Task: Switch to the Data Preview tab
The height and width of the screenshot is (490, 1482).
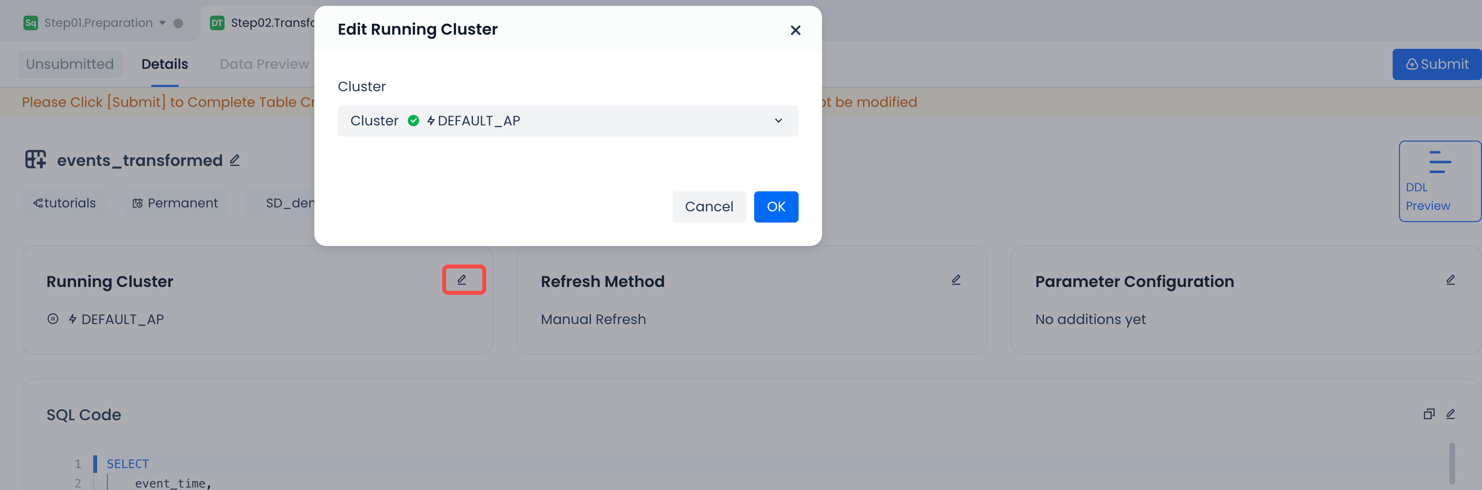Action: click(x=264, y=64)
